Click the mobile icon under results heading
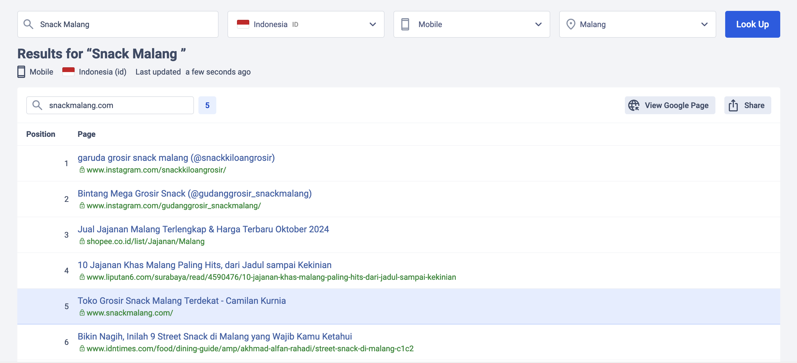797x363 pixels. (21, 72)
